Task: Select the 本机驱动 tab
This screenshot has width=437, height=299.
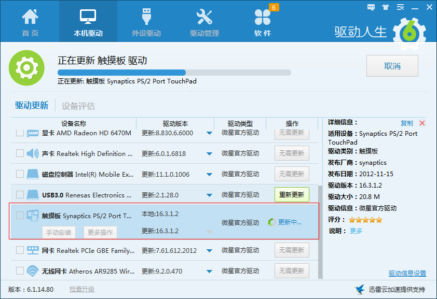Action: coord(88,22)
